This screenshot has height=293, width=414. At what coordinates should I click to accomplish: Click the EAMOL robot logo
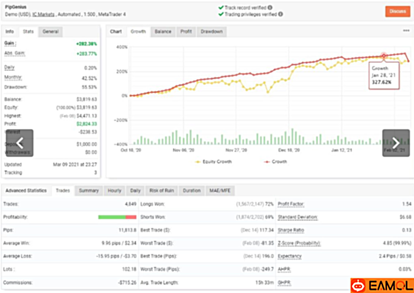359,284
